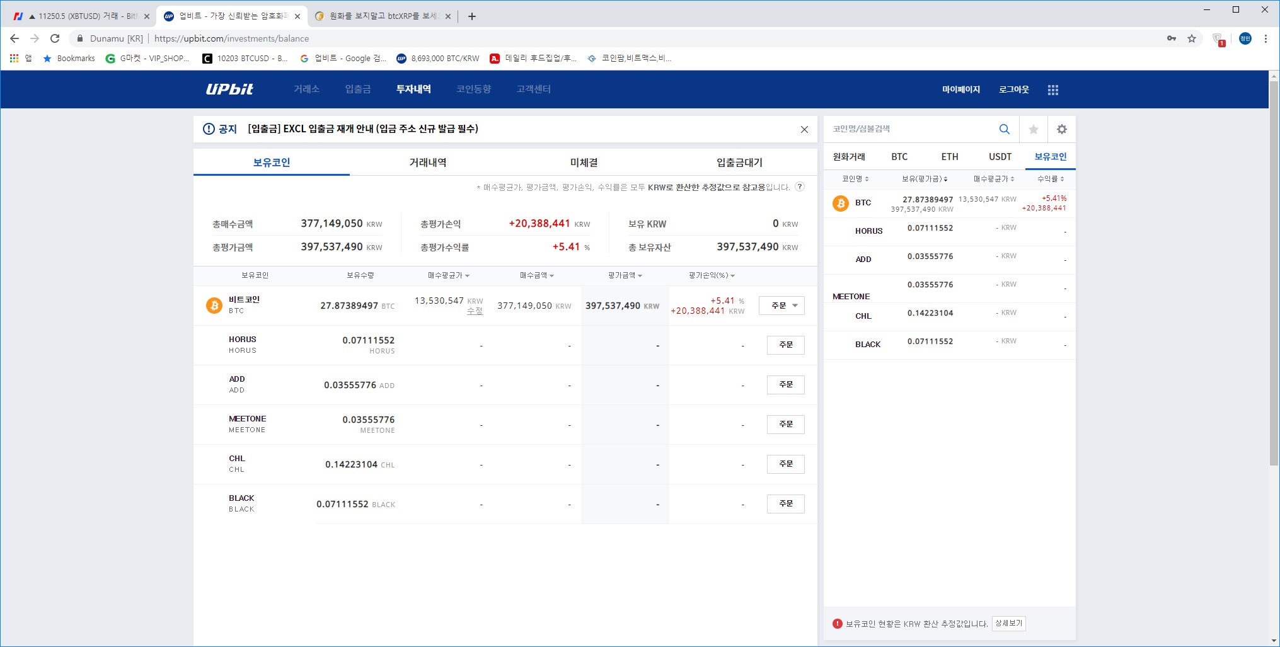Viewport: 1280px width, 647px height.
Task: Click 수정 link under BTC average price
Action: [x=475, y=311]
